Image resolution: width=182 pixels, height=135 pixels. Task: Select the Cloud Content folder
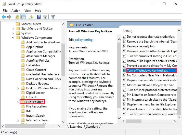(36, 70)
